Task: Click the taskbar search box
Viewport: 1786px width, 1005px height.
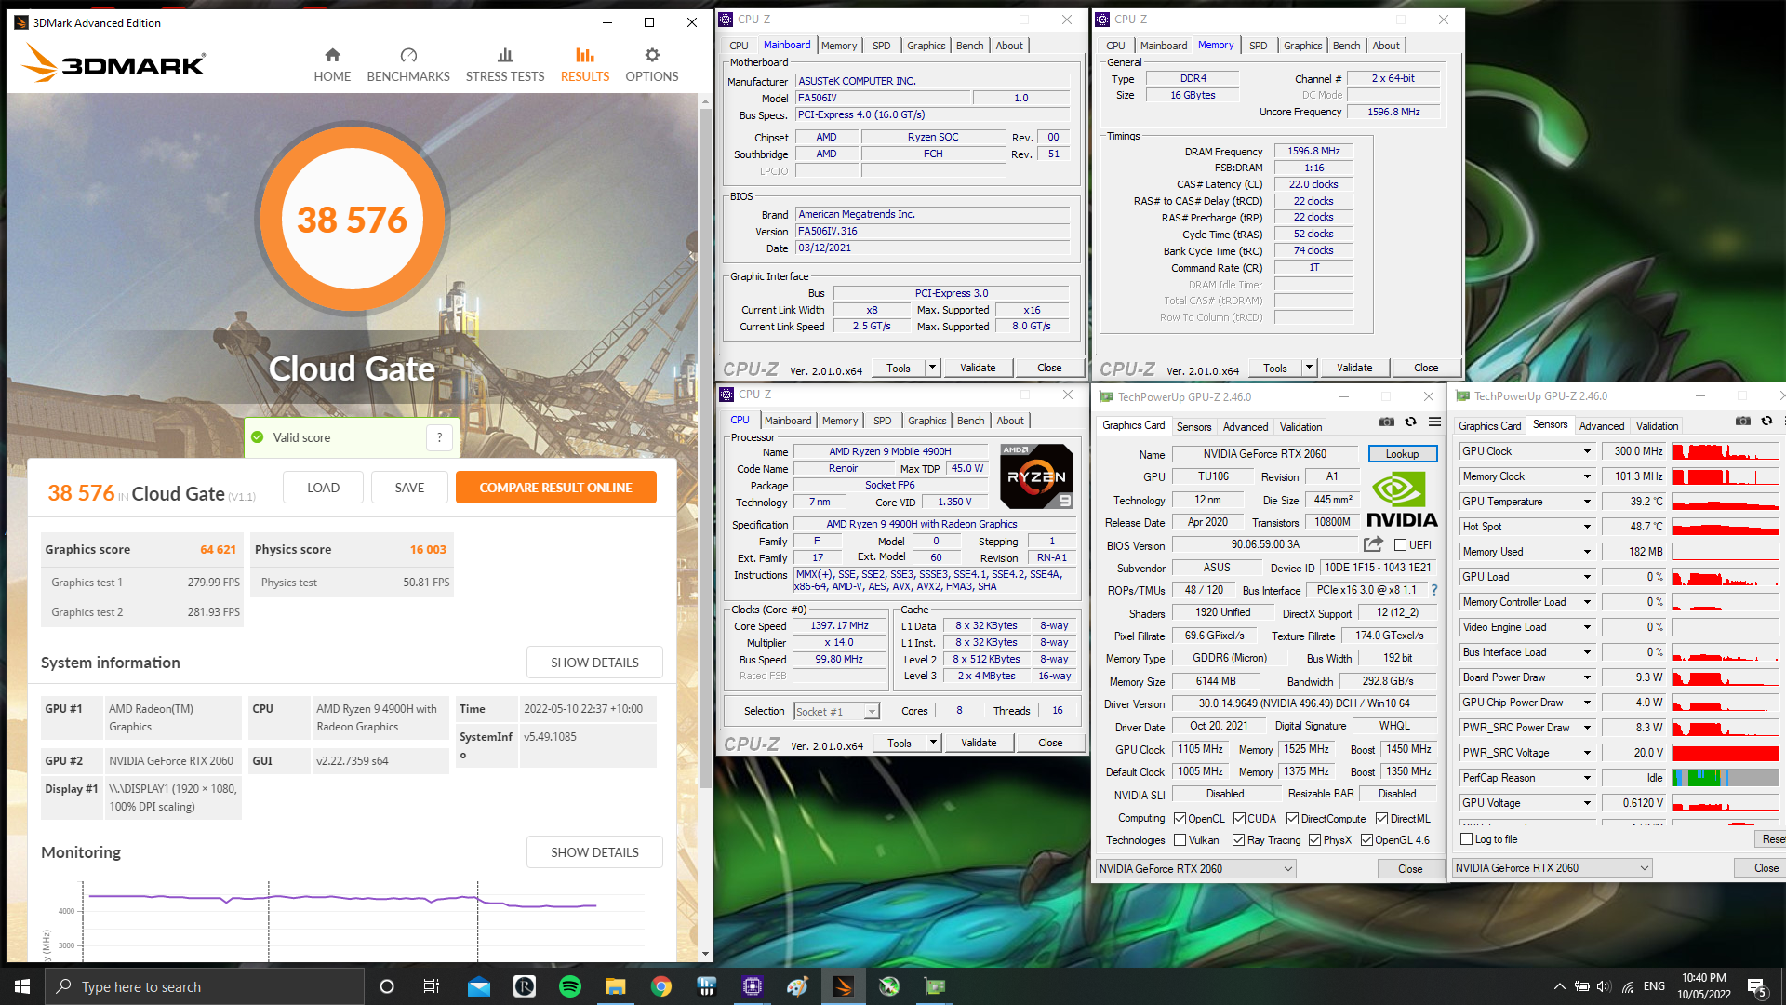Action: click(x=204, y=986)
